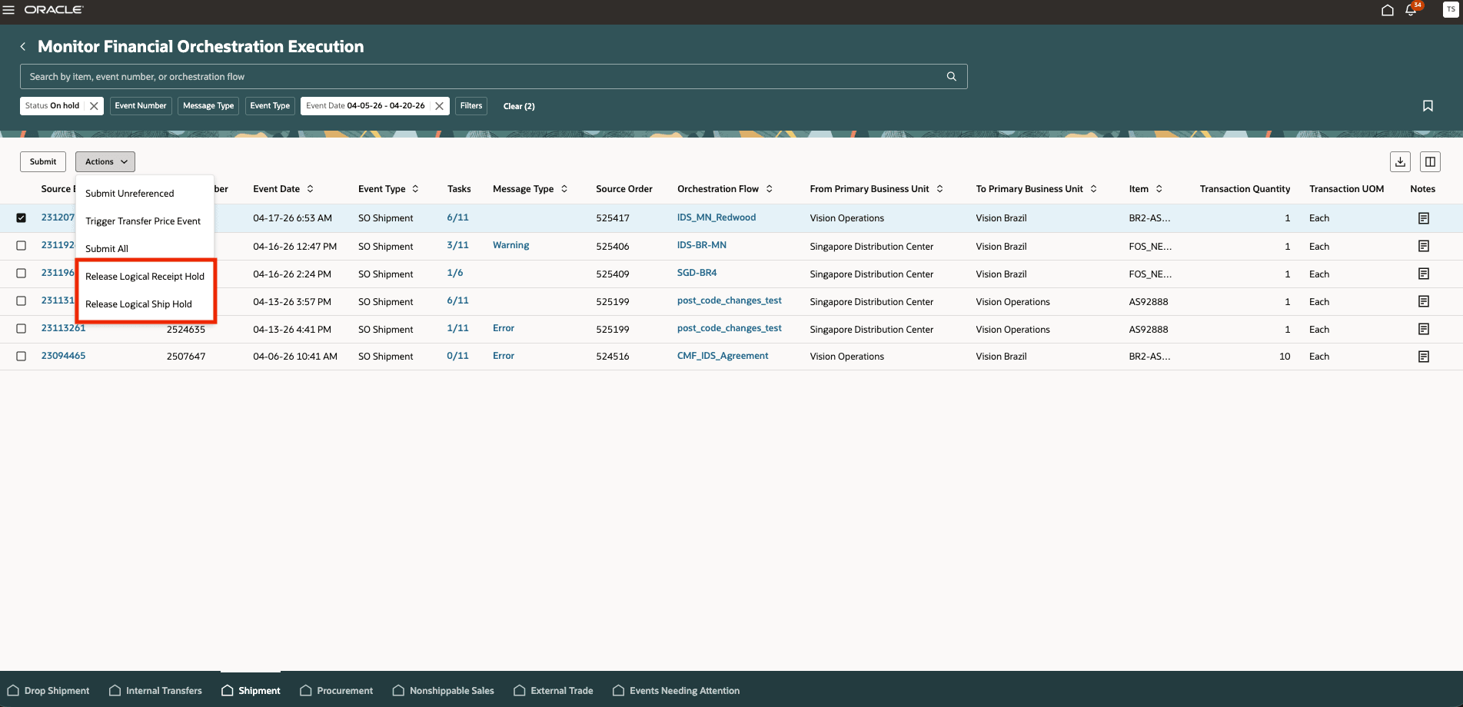Select checkbox for 23113261 row
The height and width of the screenshot is (707, 1463).
21,329
